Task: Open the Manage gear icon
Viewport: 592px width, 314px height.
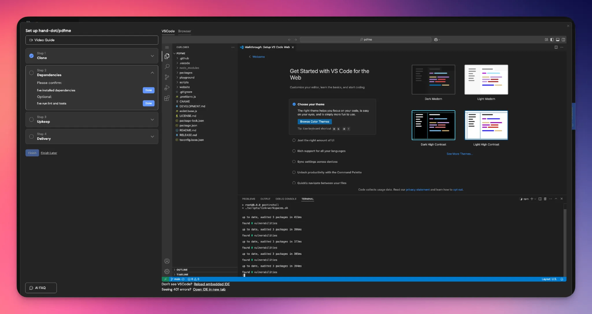Action: point(167,271)
